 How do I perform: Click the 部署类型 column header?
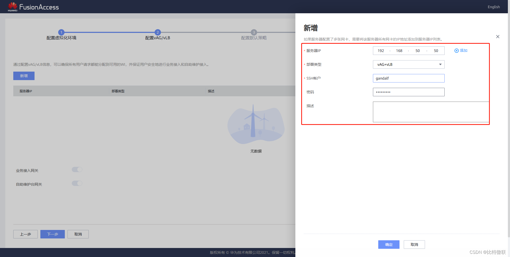coord(118,91)
